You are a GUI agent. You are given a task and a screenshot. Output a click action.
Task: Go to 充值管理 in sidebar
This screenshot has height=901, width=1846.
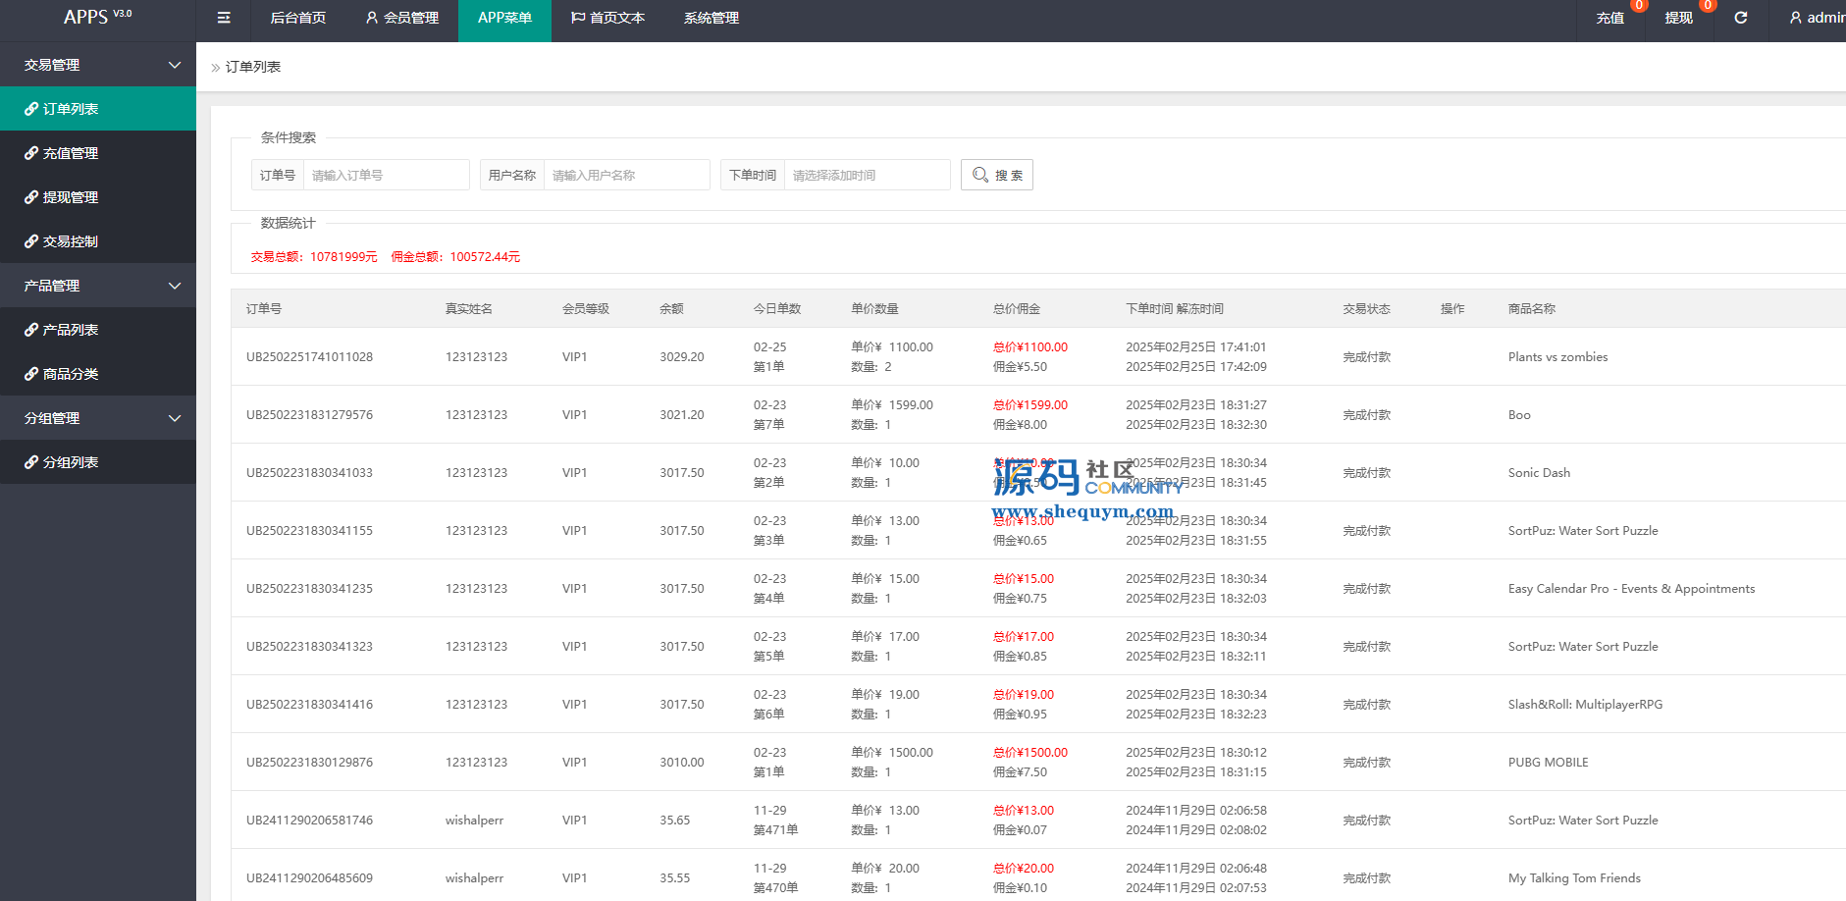(x=98, y=153)
